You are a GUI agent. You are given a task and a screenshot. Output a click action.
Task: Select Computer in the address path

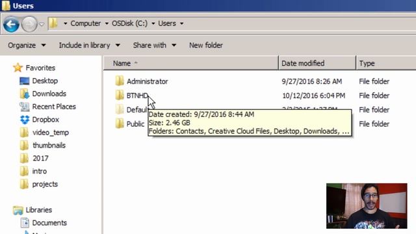pyautogui.click(x=85, y=23)
